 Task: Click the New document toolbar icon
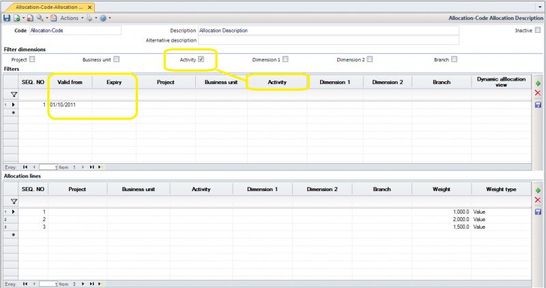coord(16,18)
